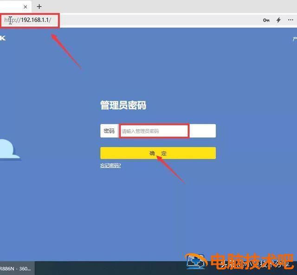
Task: Close the current browser tab
Action: (x=26, y=7)
